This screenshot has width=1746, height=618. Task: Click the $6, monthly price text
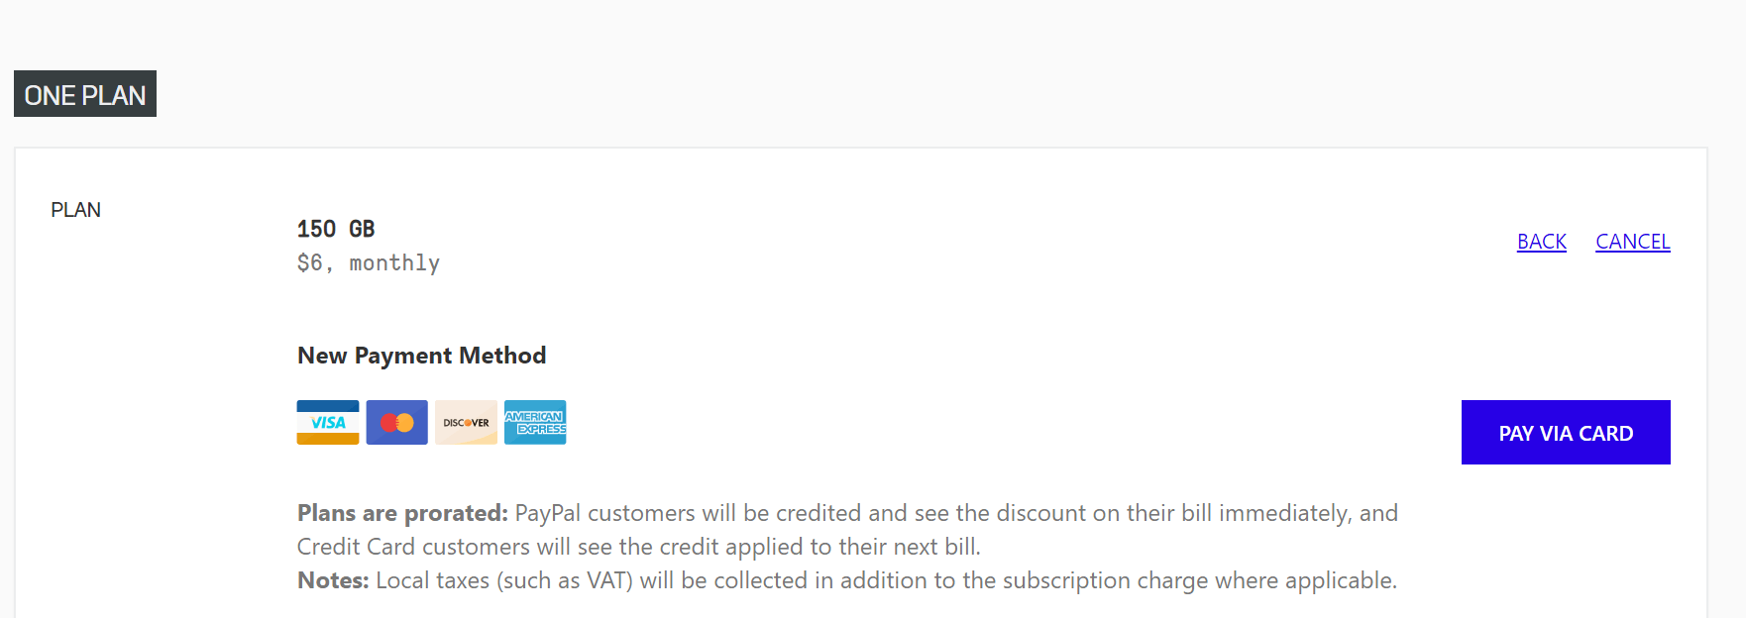coord(368,262)
